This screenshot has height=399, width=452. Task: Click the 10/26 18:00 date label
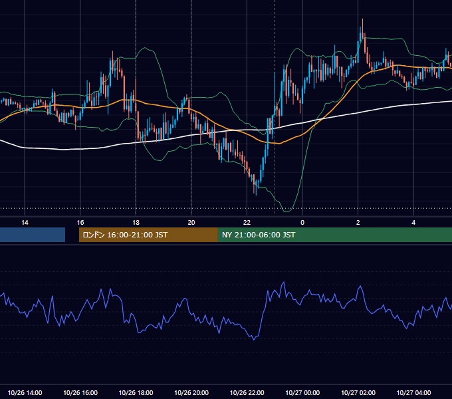click(x=136, y=392)
